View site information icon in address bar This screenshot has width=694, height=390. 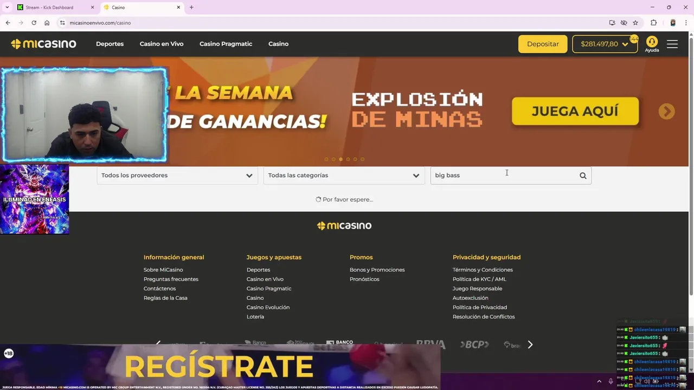coord(62,23)
